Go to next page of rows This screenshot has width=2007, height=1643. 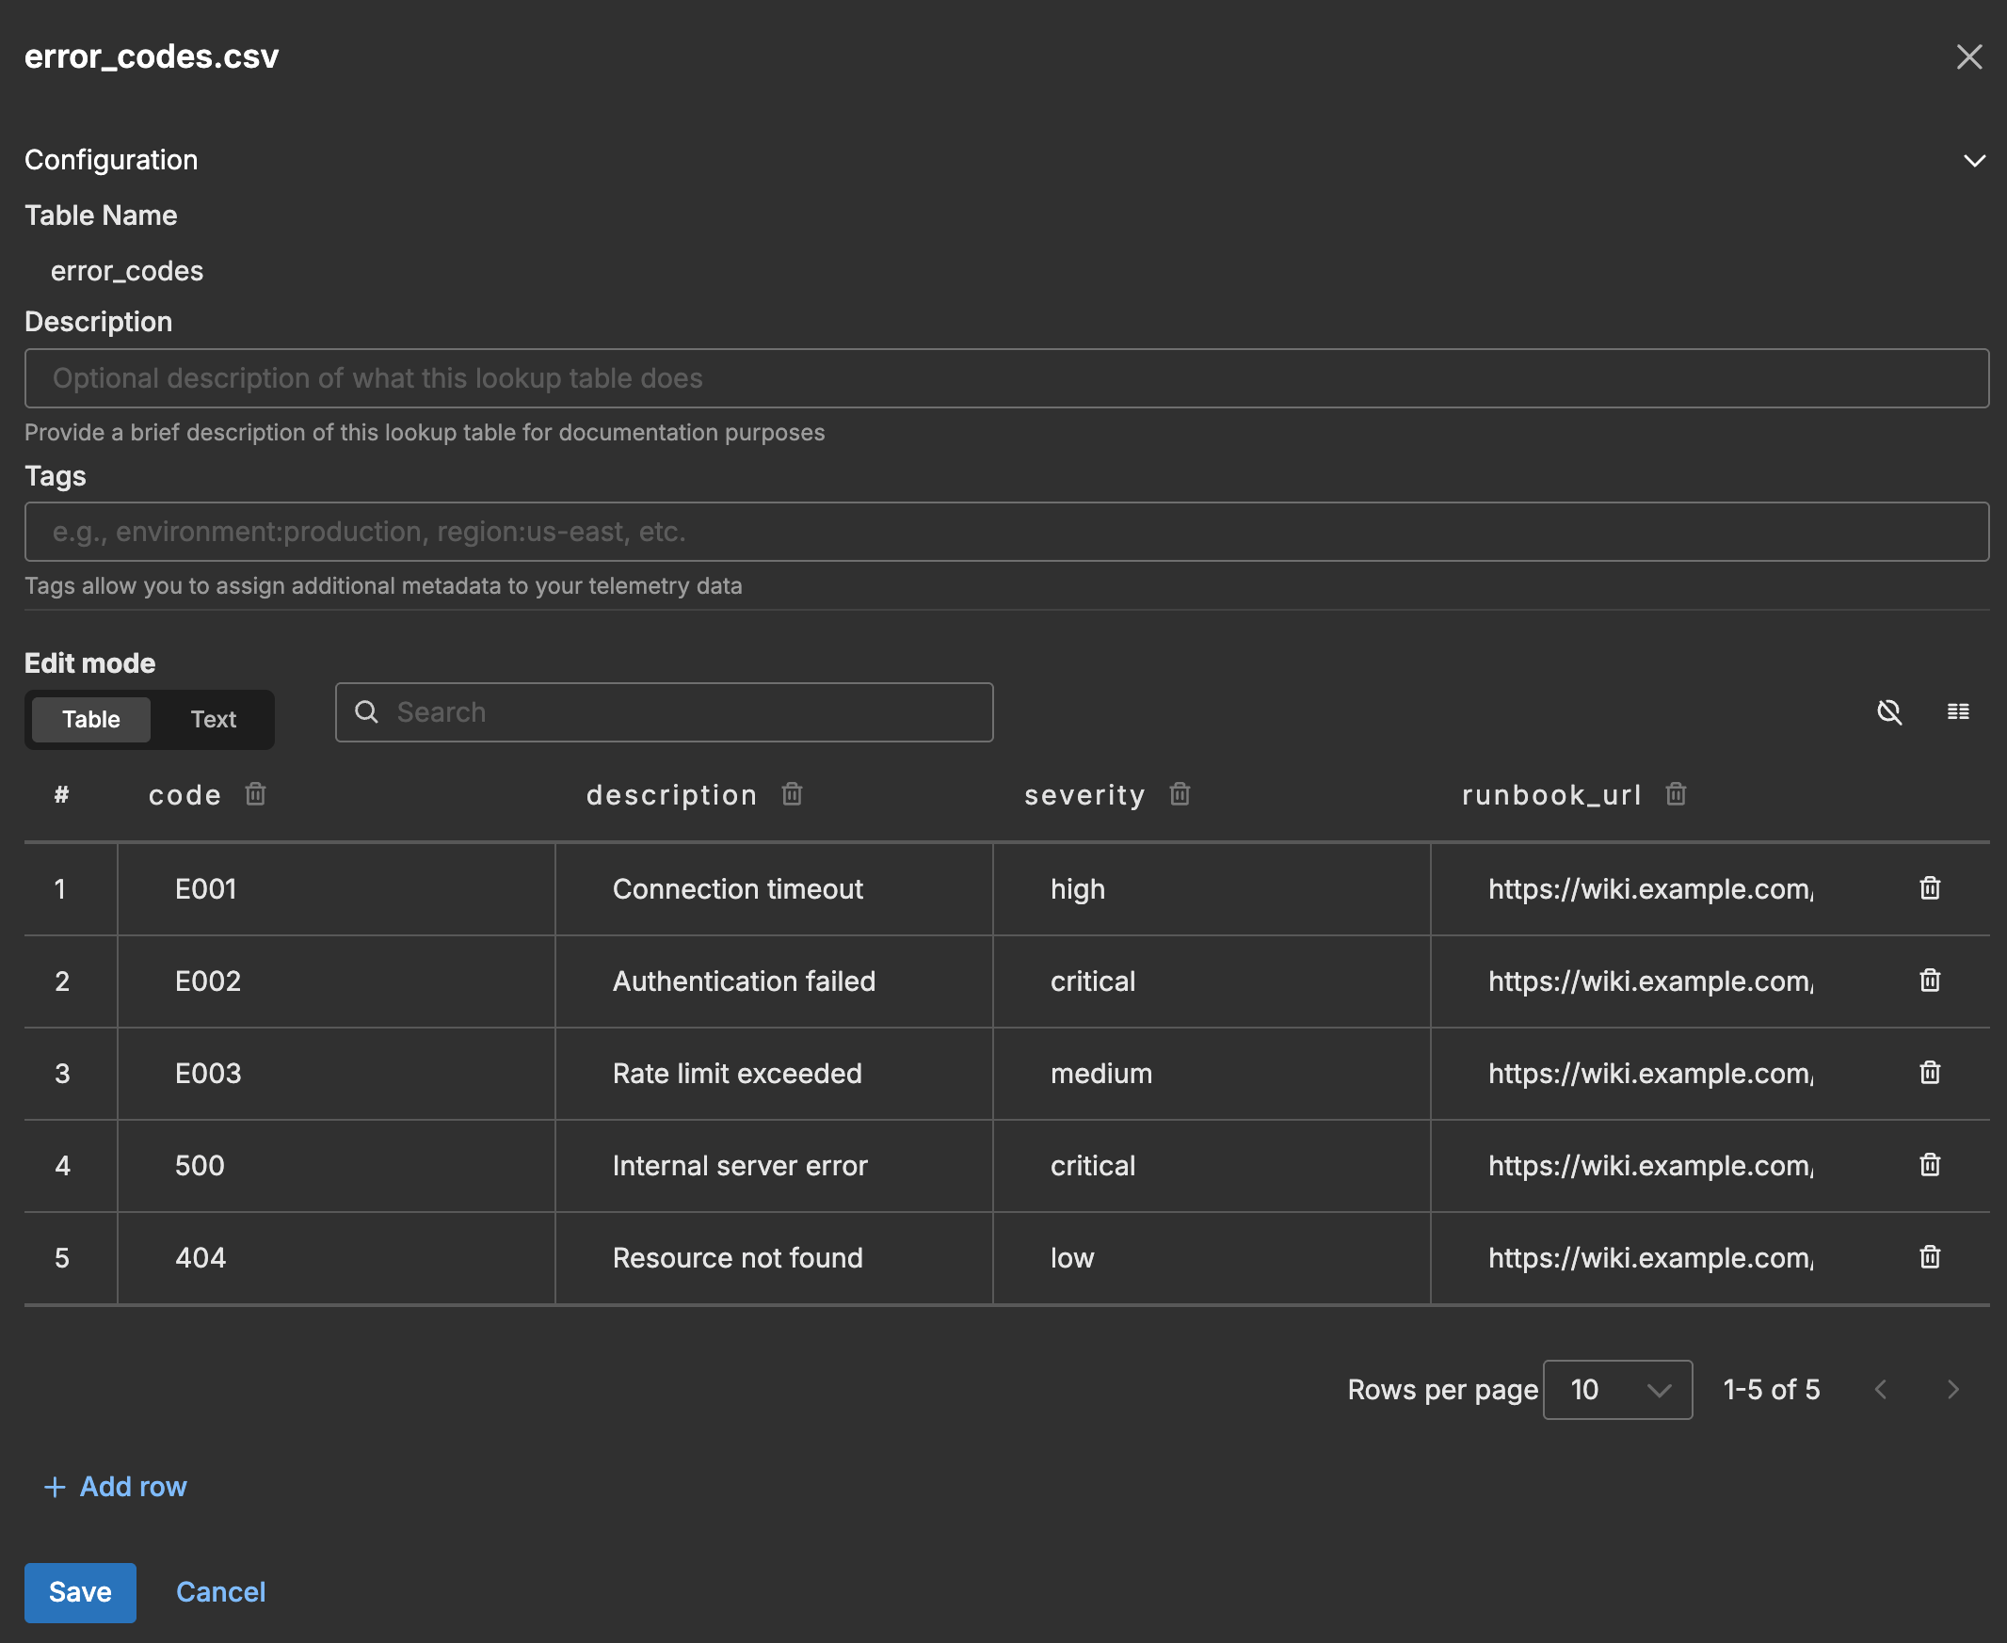click(1953, 1389)
